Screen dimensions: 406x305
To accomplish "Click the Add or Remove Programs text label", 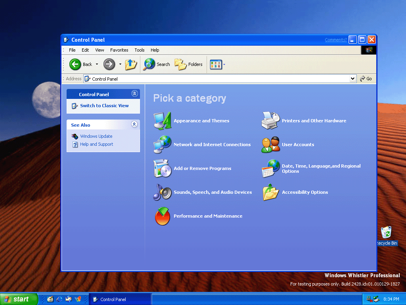I will [203, 168].
